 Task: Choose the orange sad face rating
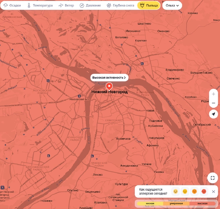(x=194, y=191)
